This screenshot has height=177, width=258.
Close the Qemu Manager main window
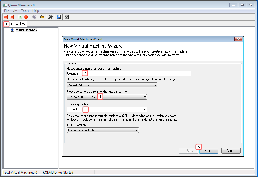(x=251, y=5)
